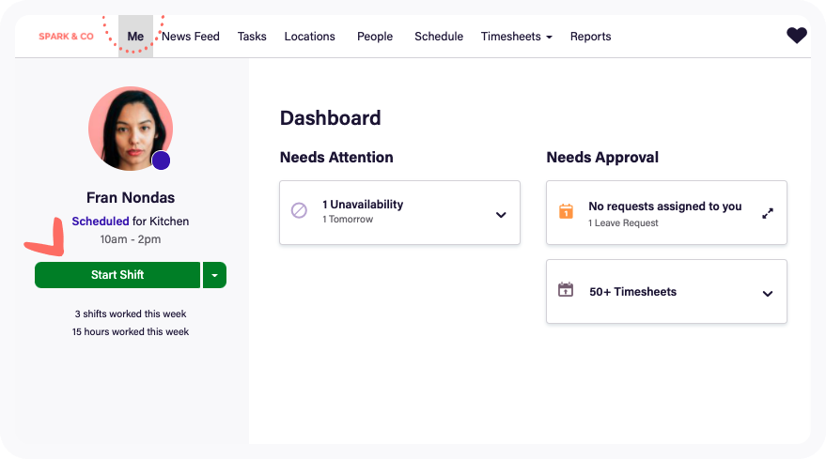The height and width of the screenshot is (459, 826).
Task: Click the Fran Nondas name
Action: (131, 197)
